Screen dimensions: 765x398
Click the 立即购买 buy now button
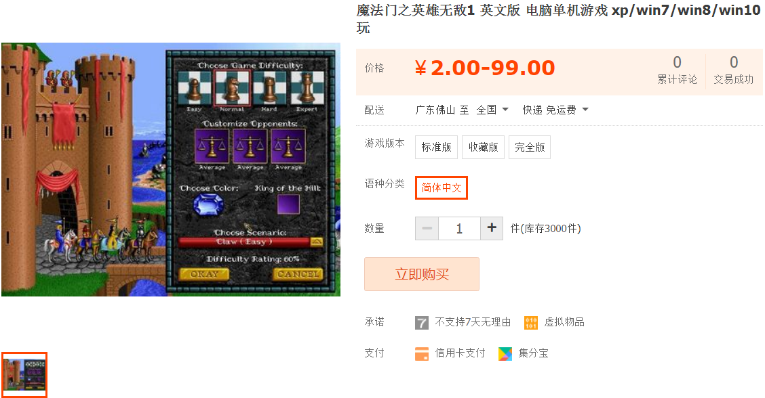[422, 274]
